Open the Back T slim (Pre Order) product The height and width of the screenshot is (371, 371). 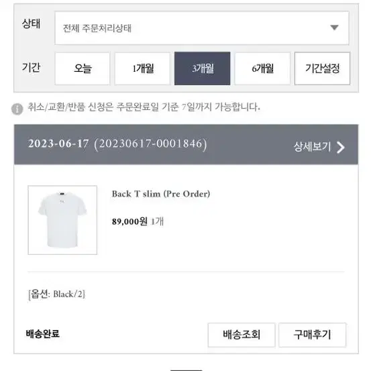[x=161, y=194]
